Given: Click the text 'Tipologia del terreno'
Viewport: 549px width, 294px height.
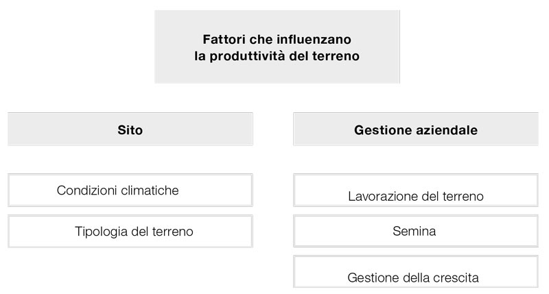Looking at the screenshot, I should pyautogui.click(x=134, y=232).
